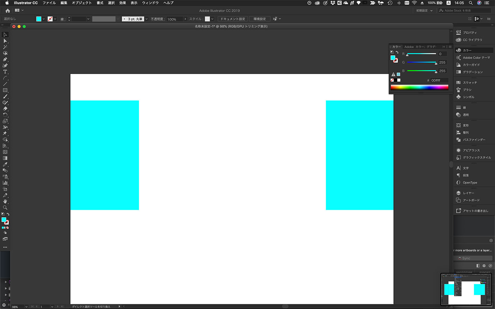This screenshot has width=495, height=309.
Task: Open the オブジェクト menu
Action: [82, 3]
